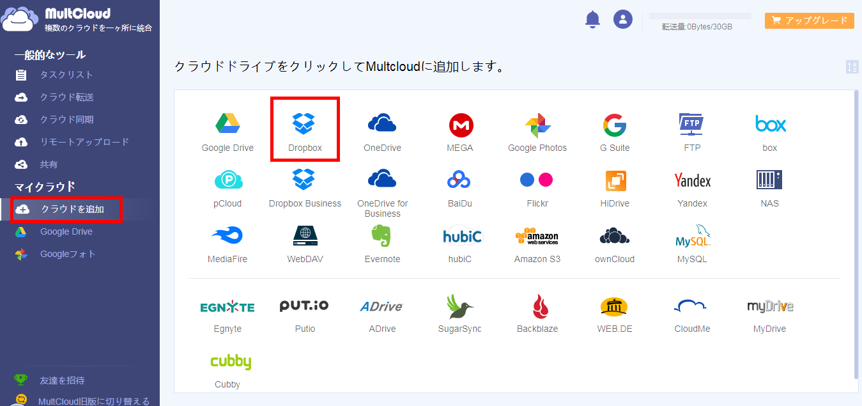Choose OneDrive for Business
This screenshot has height=406, width=862.
[x=382, y=193]
